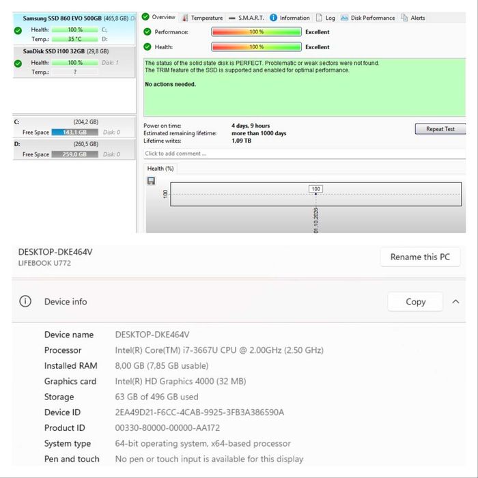This screenshot has width=478, height=478.
Task: Click the Graphics card value HD Graphics 4000
Action: (x=180, y=381)
